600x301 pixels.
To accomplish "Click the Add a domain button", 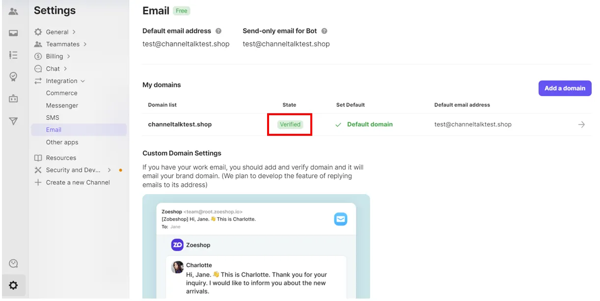I will click(x=565, y=88).
